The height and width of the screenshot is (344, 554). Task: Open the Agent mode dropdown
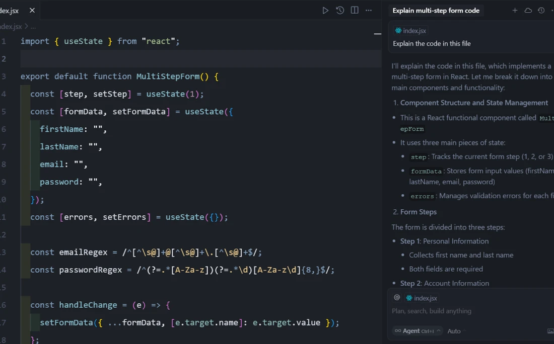(x=418, y=331)
